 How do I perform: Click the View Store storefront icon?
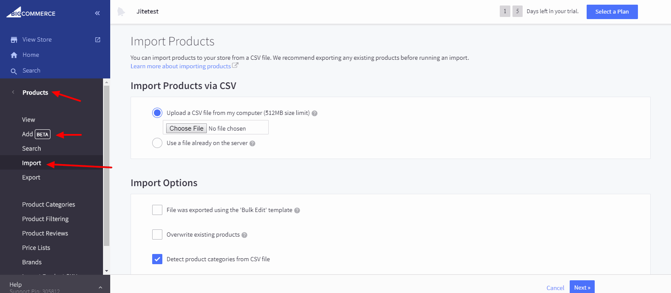14,40
